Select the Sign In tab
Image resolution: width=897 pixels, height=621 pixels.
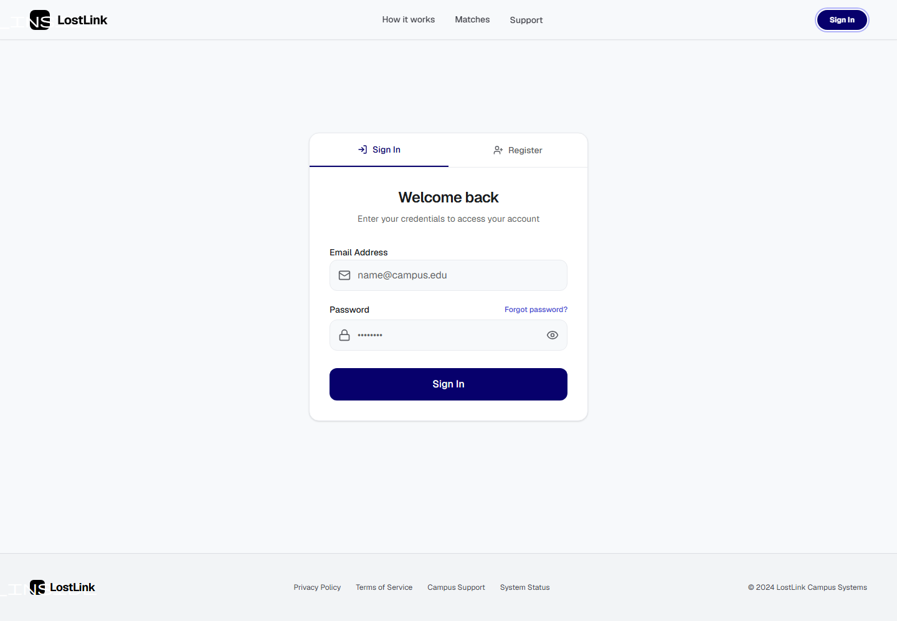[x=379, y=150]
